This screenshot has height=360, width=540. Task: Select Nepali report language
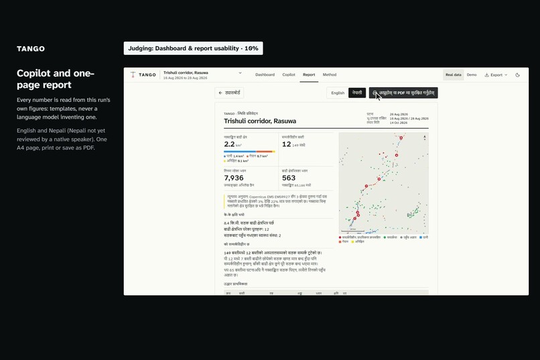point(357,93)
